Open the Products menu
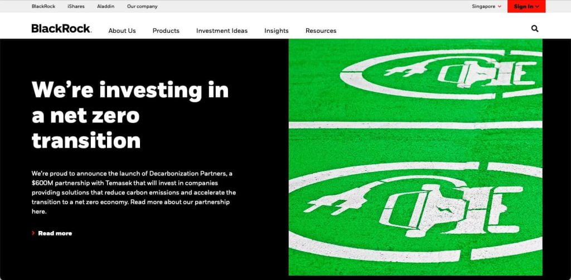 [166, 31]
